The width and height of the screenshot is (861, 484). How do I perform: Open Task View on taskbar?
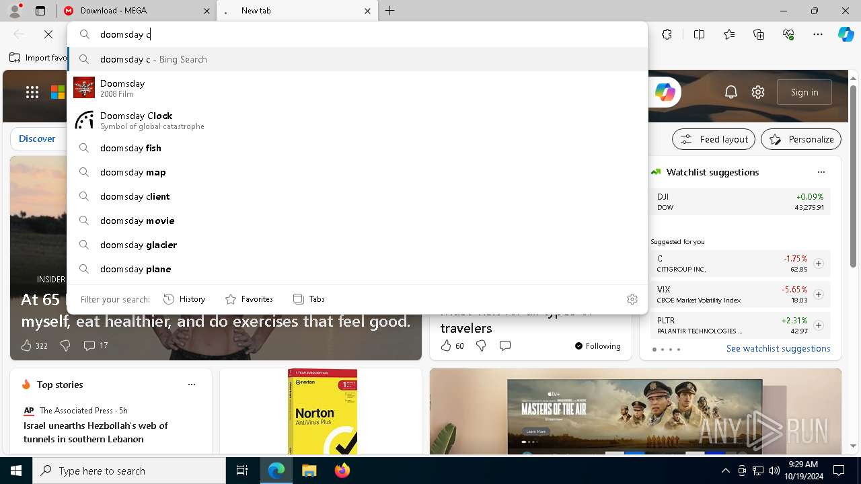pyautogui.click(x=242, y=471)
